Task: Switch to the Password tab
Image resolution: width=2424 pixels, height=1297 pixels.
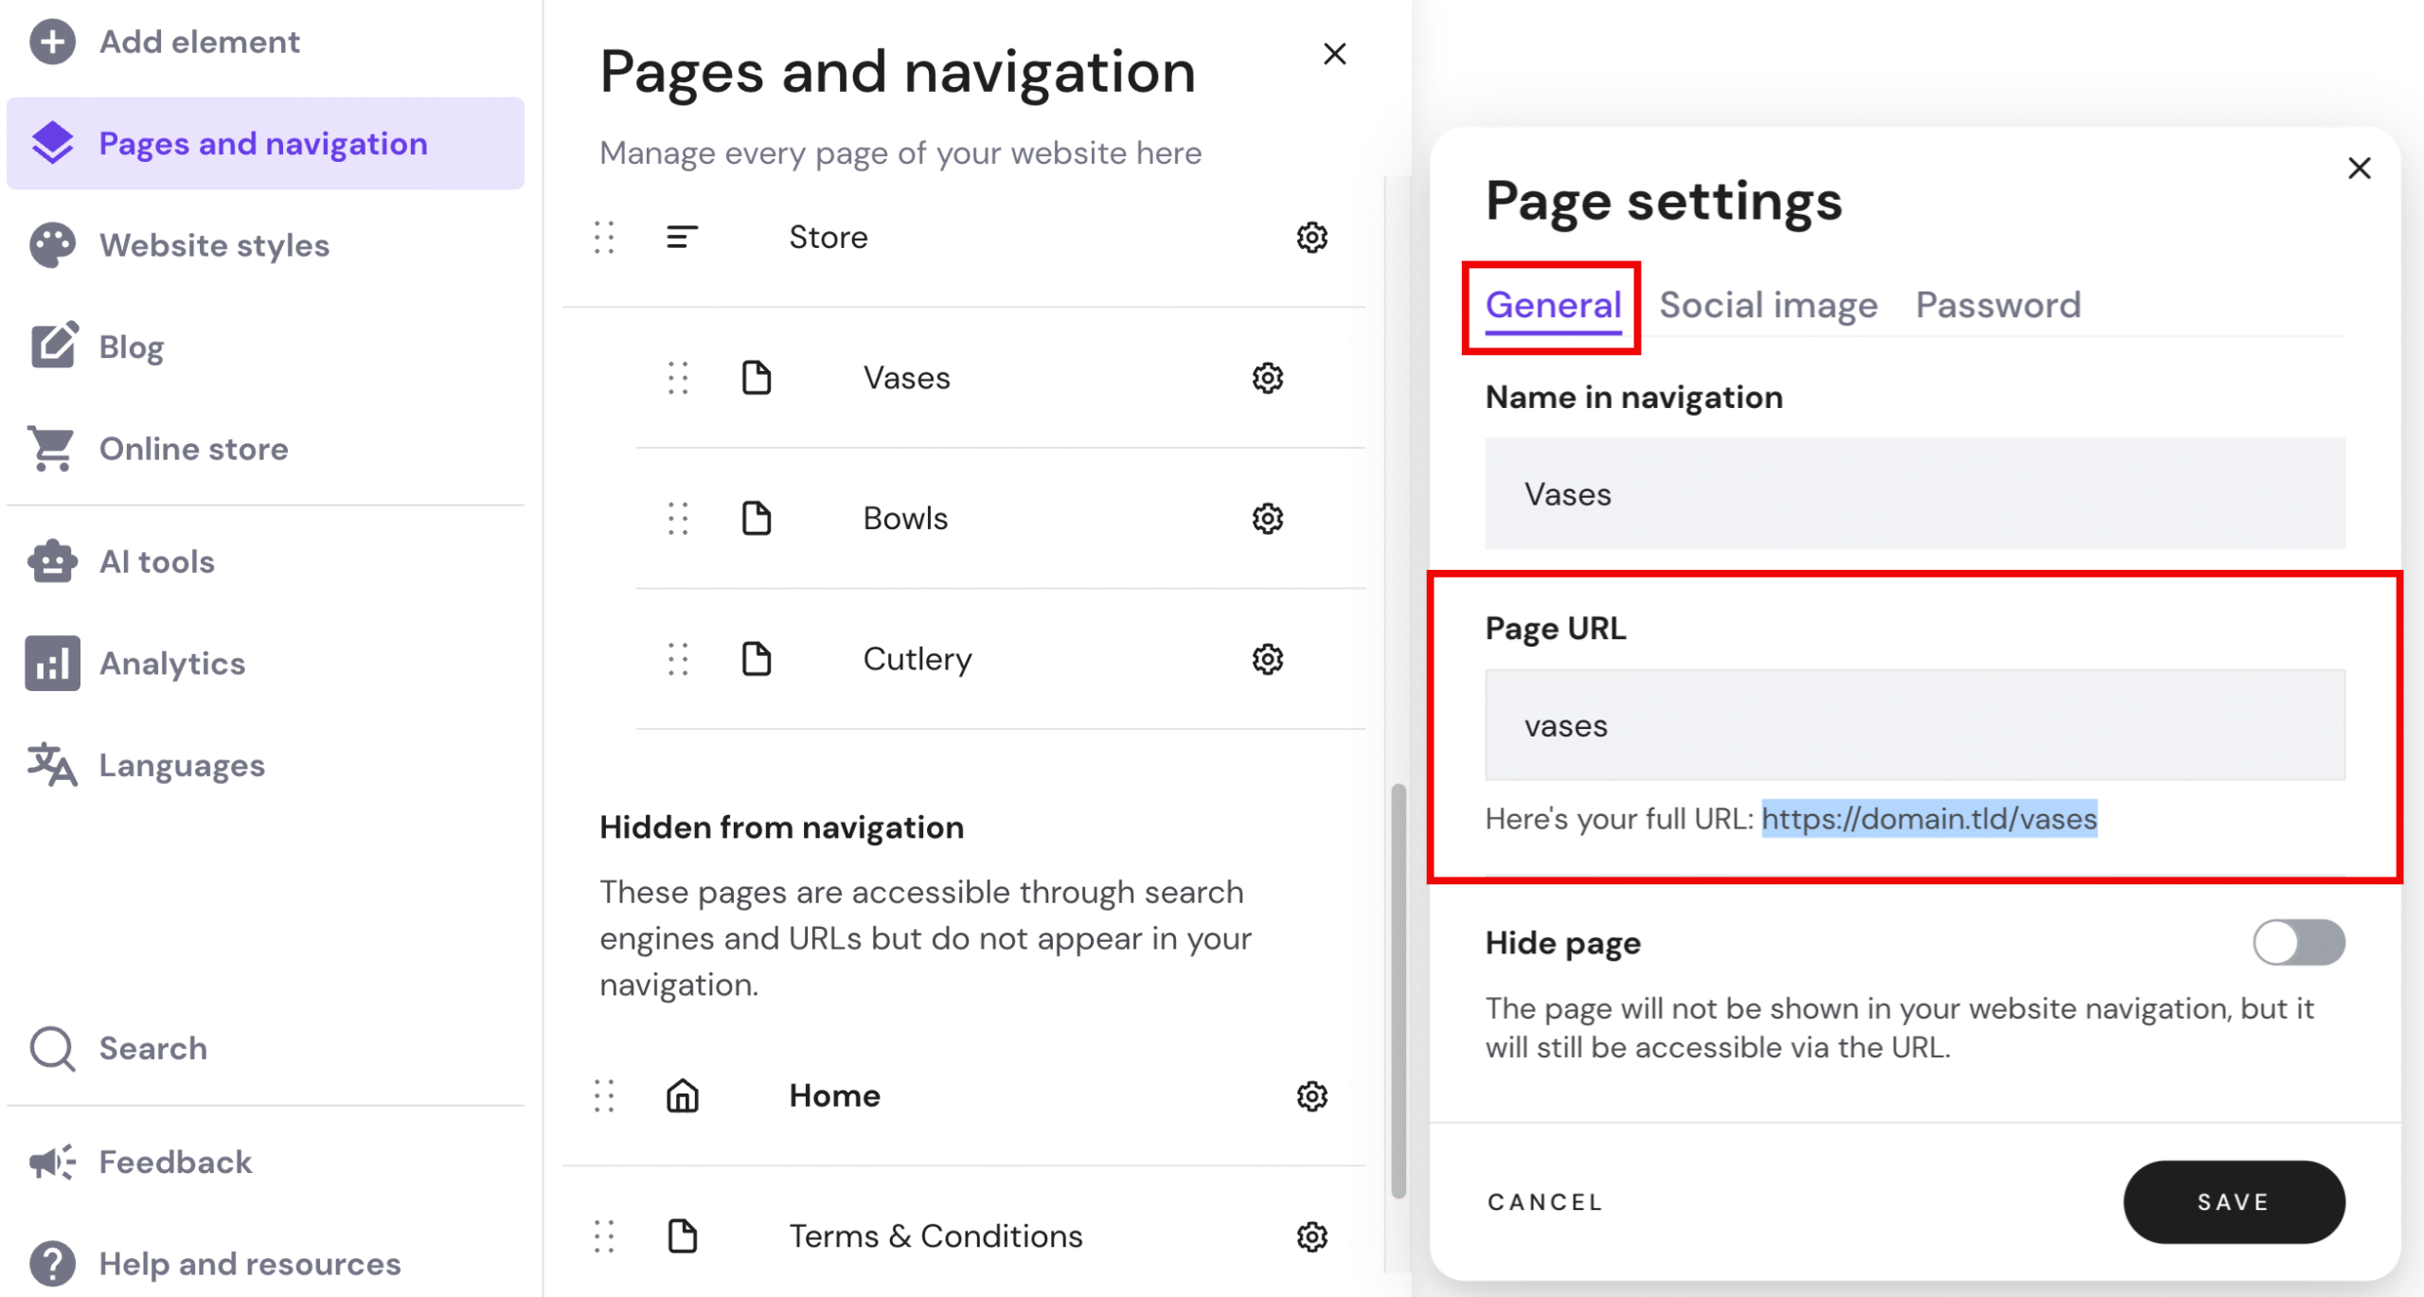Action: (1998, 304)
